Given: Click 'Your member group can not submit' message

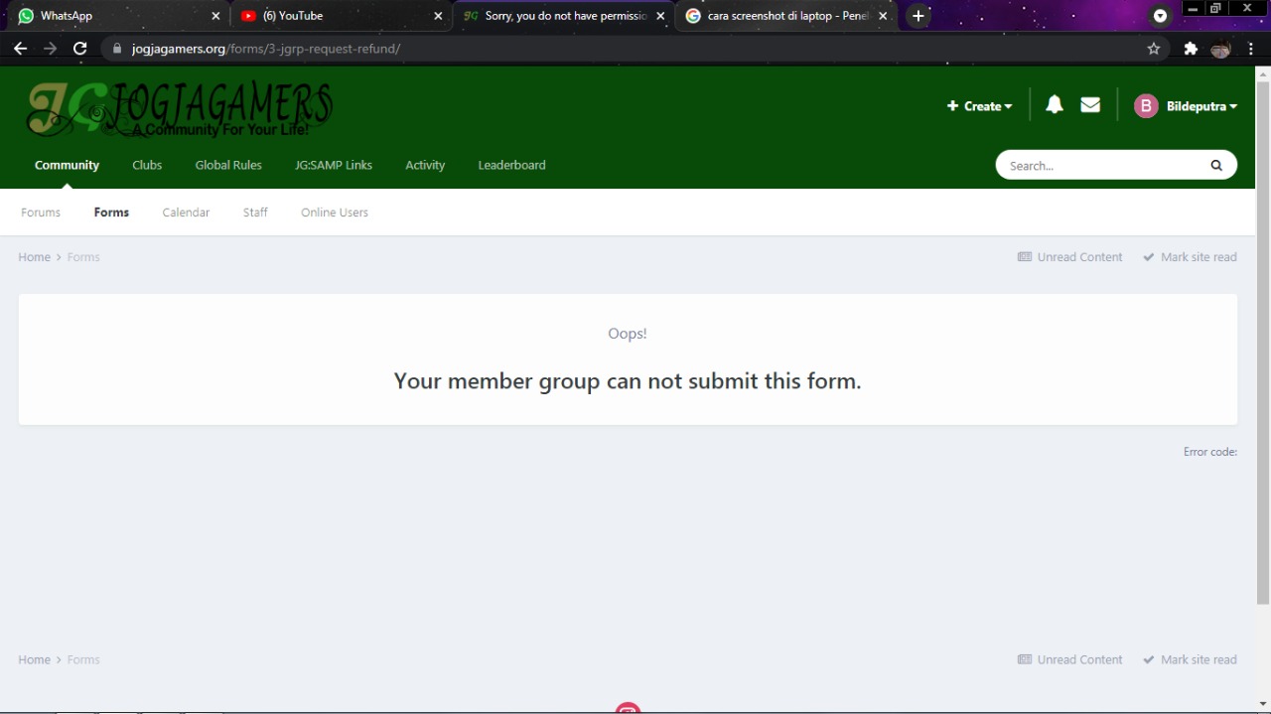Looking at the screenshot, I should tap(628, 381).
